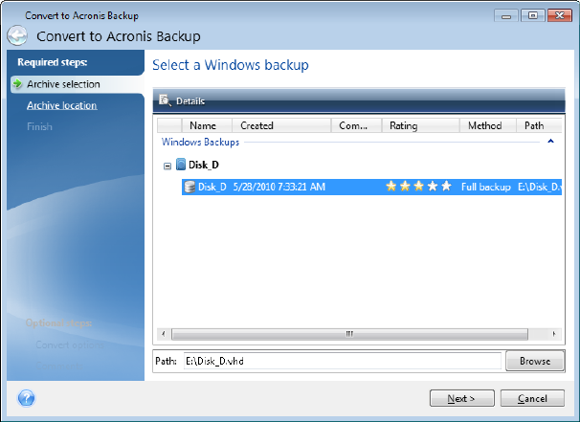Click the scroll left arrow
Image resolution: width=580 pixels, height=422 pixels.
164,334
